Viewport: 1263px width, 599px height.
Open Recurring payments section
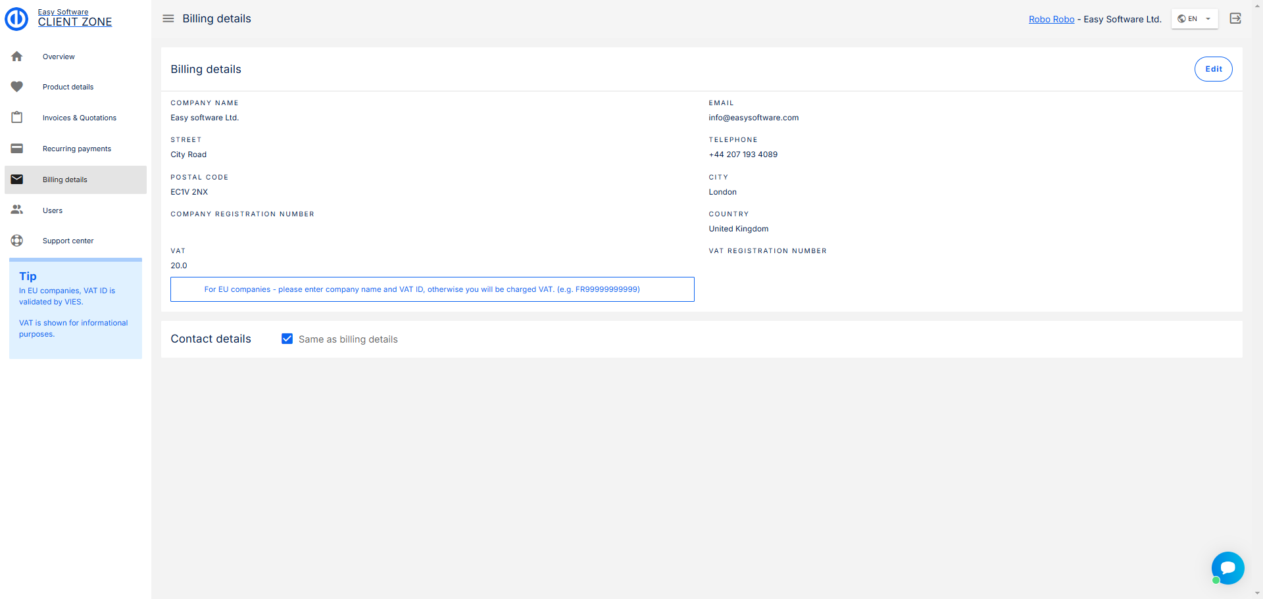[x=77, y=149]
